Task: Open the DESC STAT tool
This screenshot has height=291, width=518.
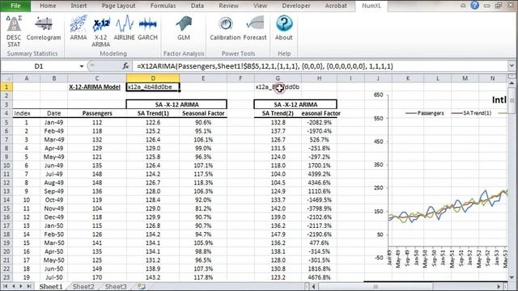Action: coord(14,32)
